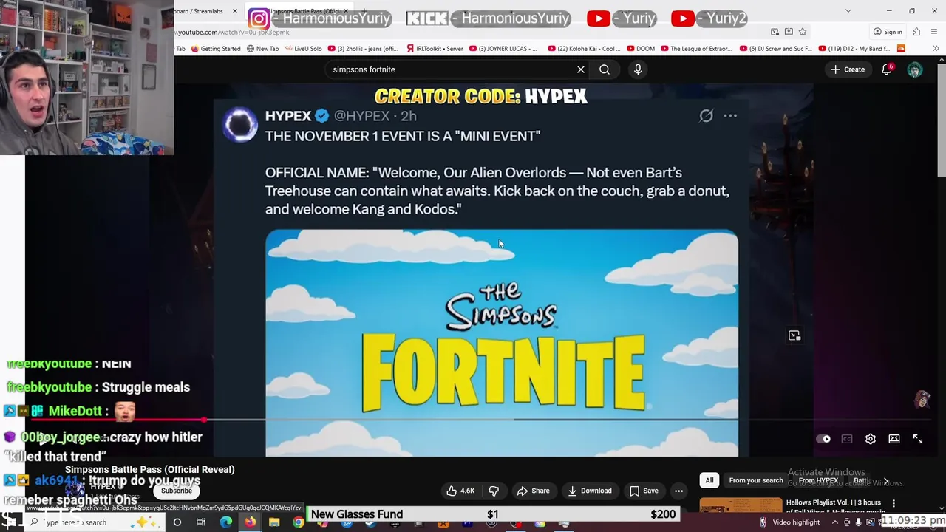Clear the YouTube search box text
Screen dimensions: 946x532
point(581,69)
